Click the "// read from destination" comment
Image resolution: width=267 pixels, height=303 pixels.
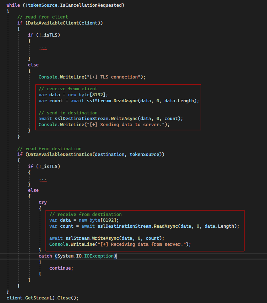(x=49, y=148)
